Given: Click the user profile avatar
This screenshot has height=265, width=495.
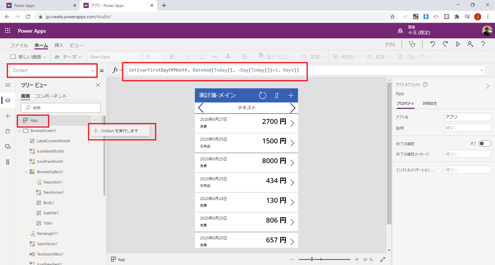Looking at the screenshot, I should (x=487, y=31).
